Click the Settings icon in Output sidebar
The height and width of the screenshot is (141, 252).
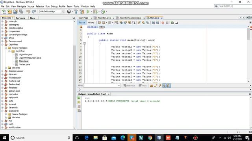[79, 110]
